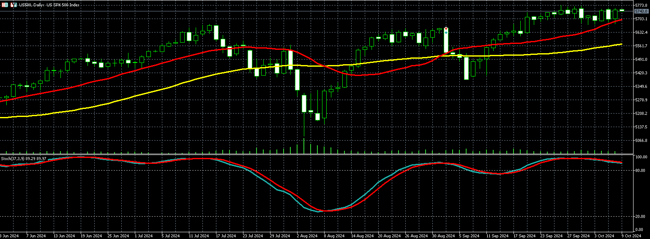Click the 17 Sep 2024 date label

(524, 236)
